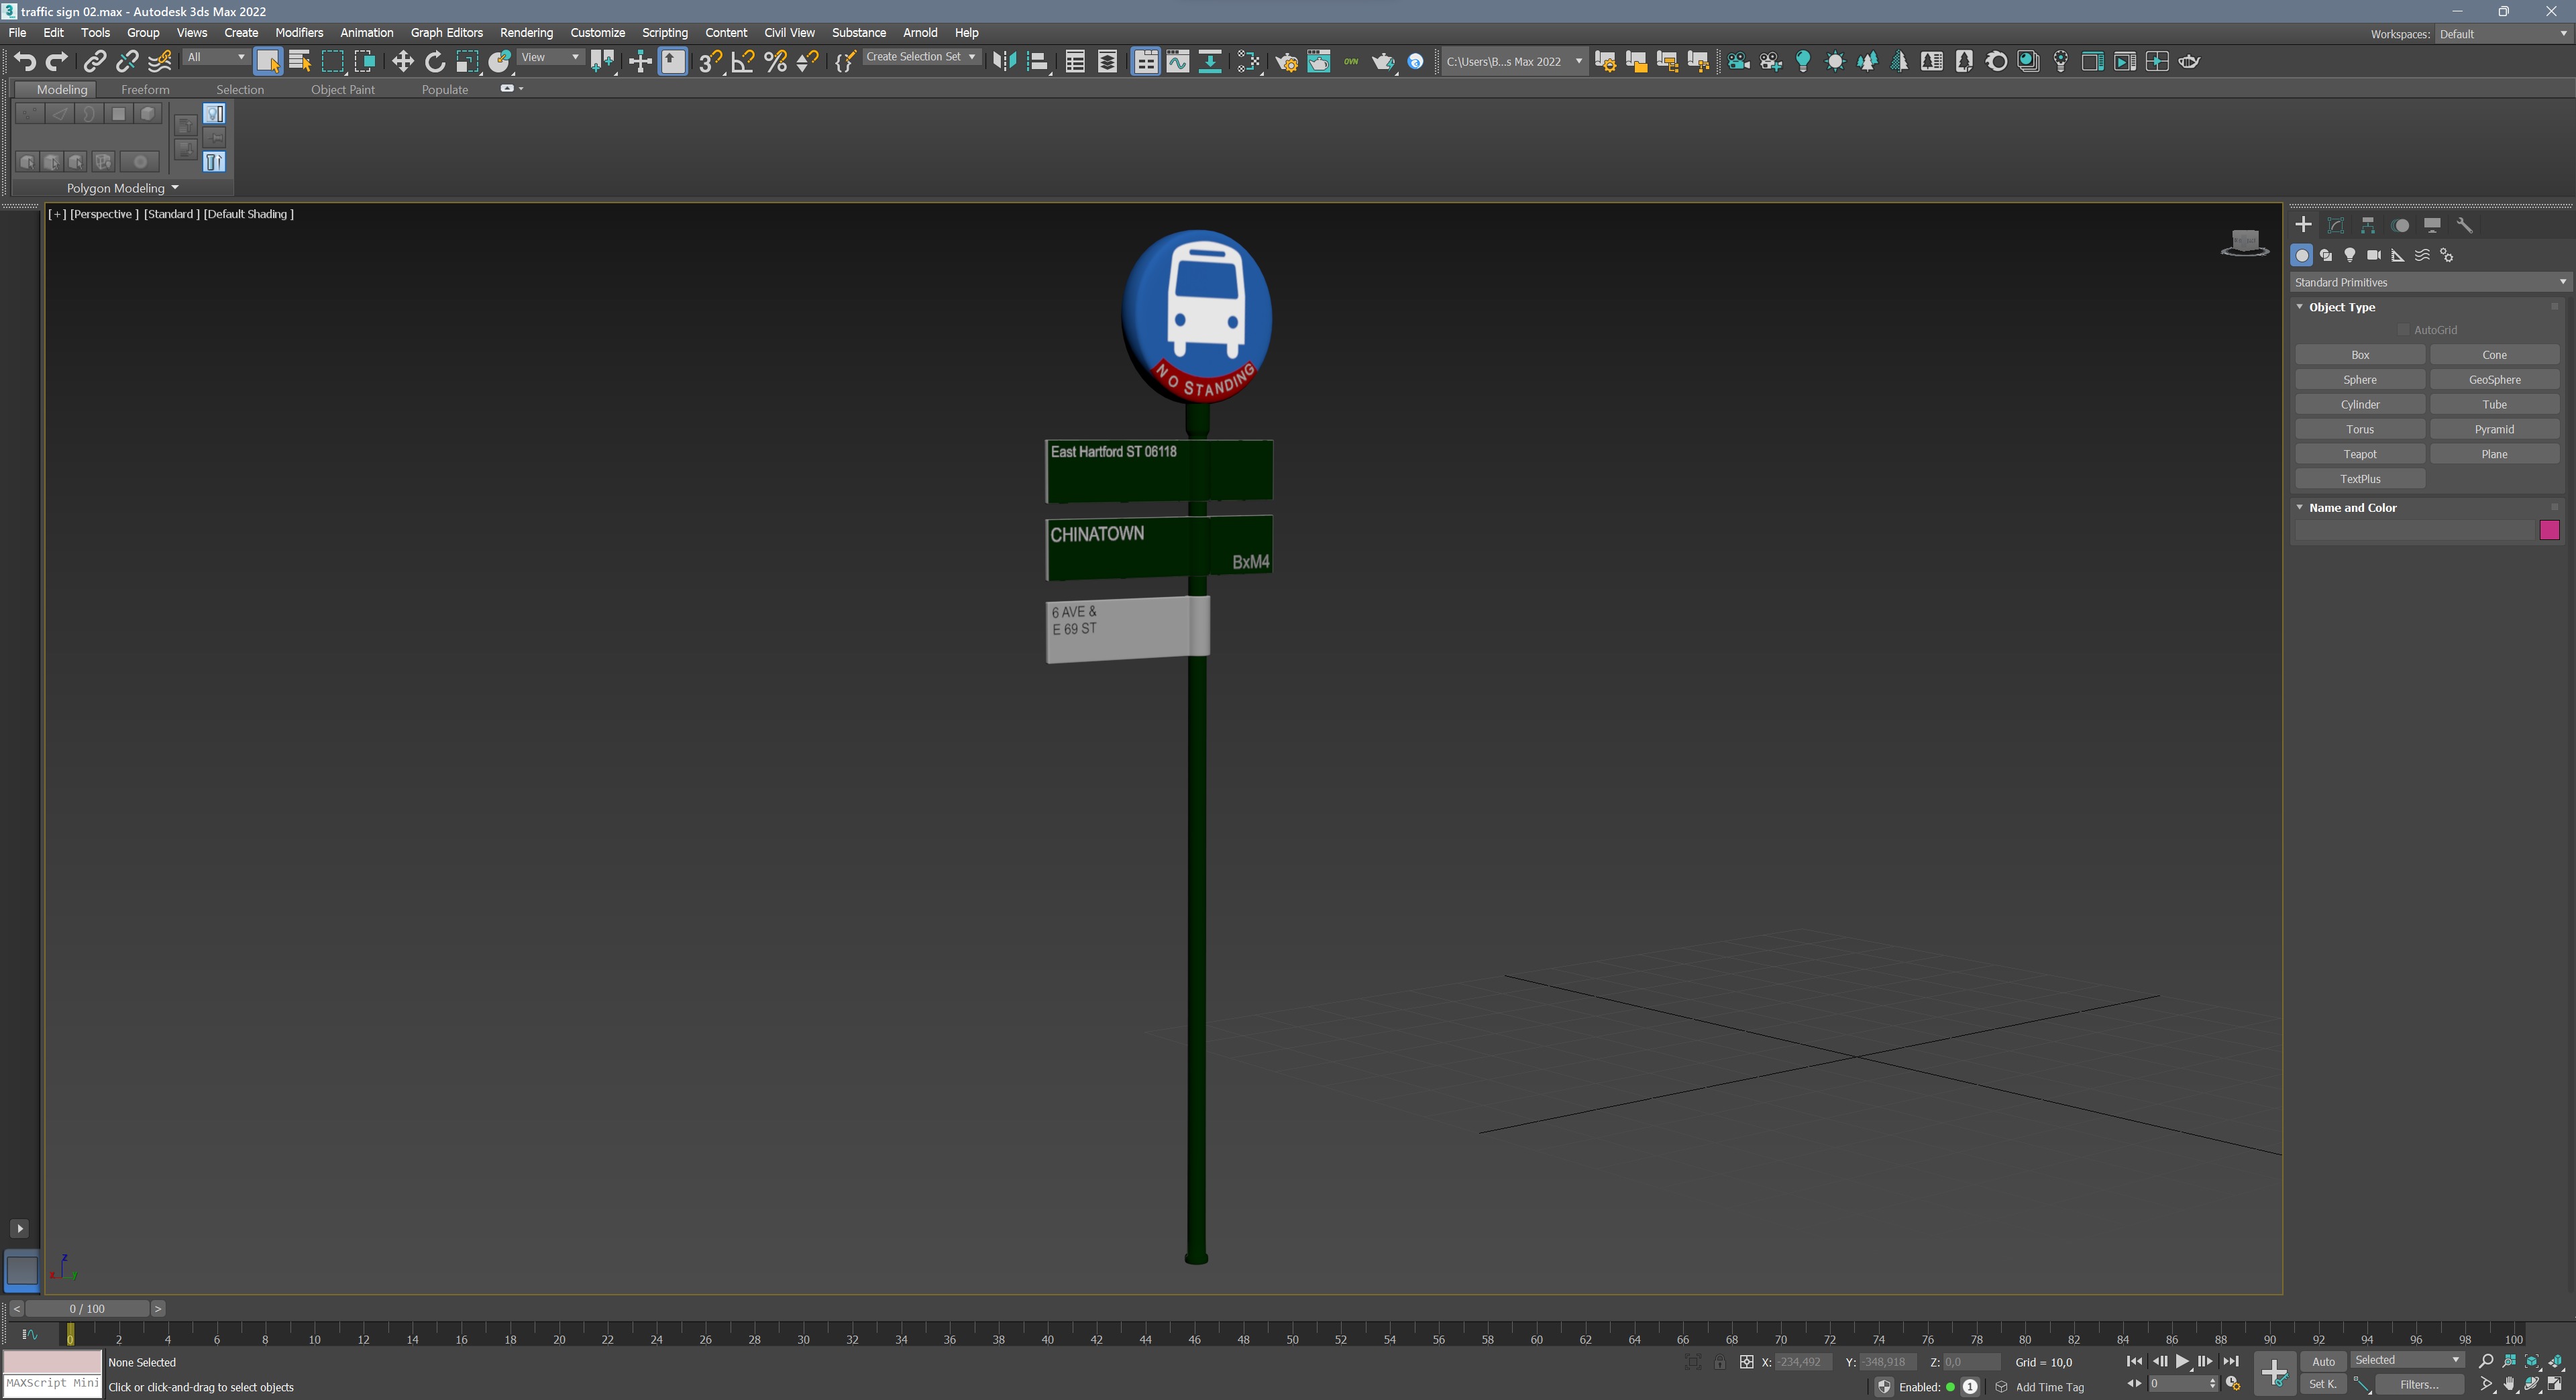
Task: Toggle the Percent Snap icon
Action: point(775,61)
